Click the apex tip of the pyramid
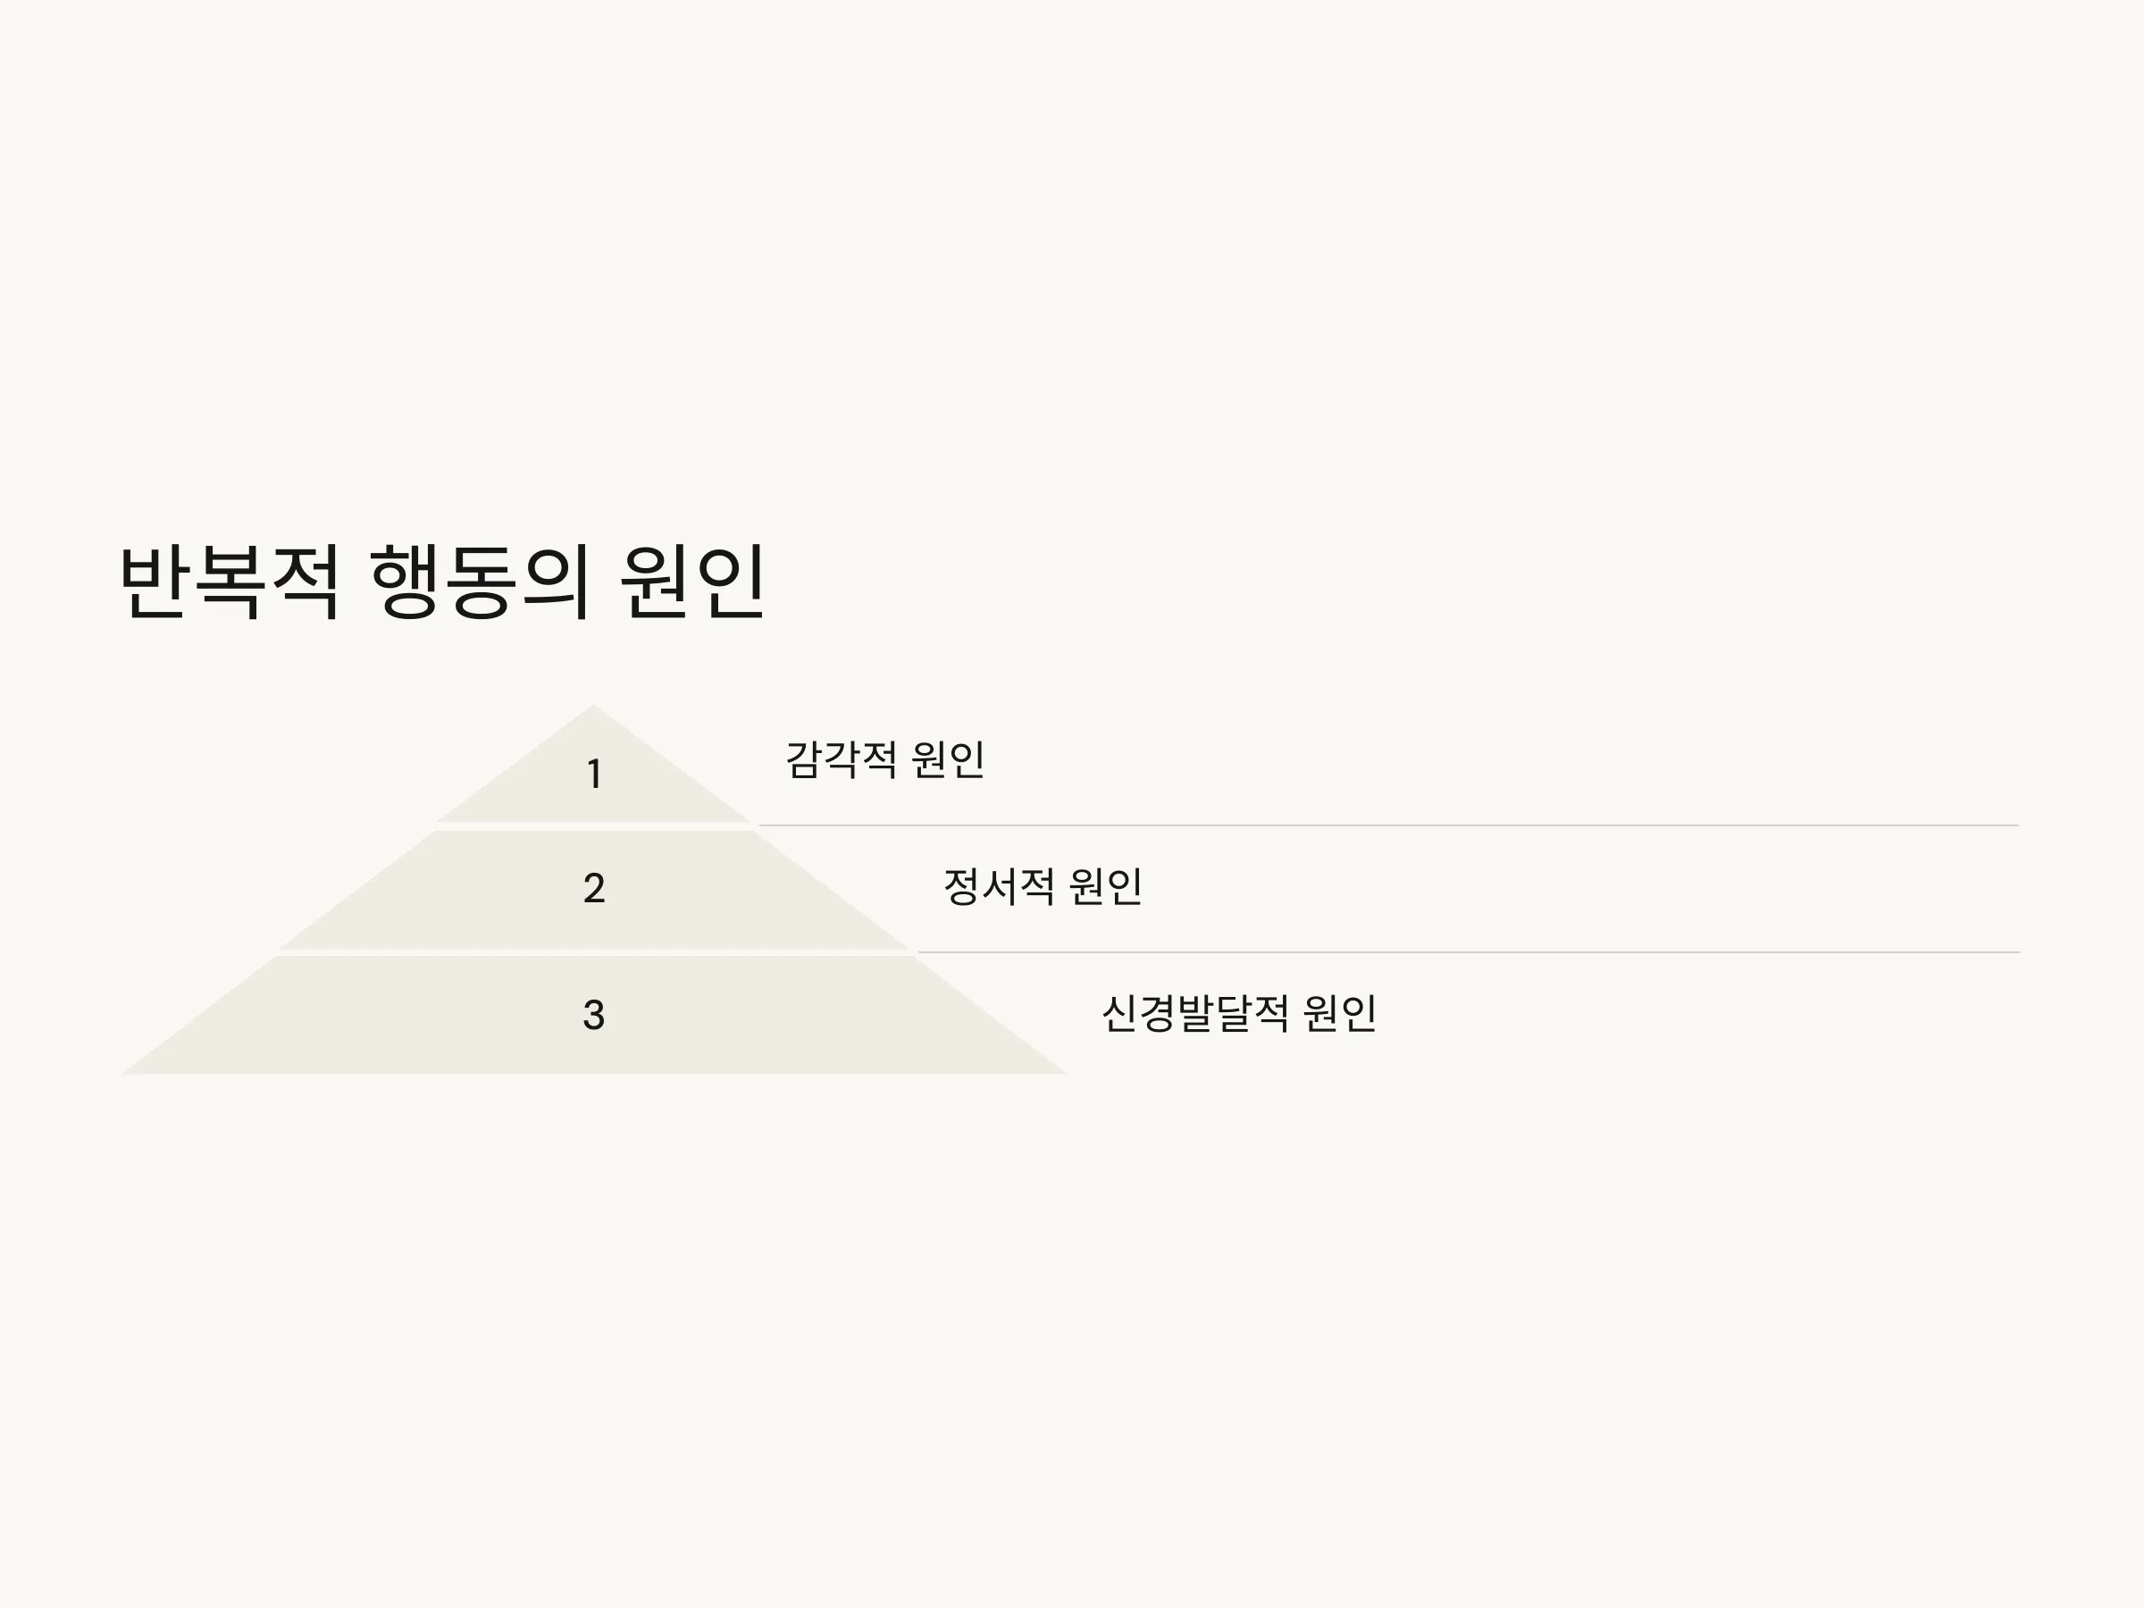Viewport: 2144px width, 1608px height. click(x=593, y=708)
